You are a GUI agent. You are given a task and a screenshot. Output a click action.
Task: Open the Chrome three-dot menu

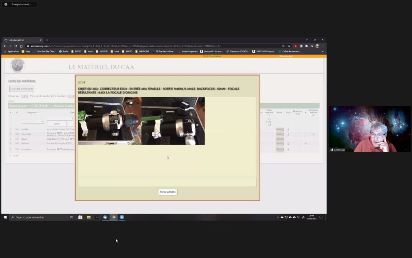pyautogui.click(x=323, y=46)
